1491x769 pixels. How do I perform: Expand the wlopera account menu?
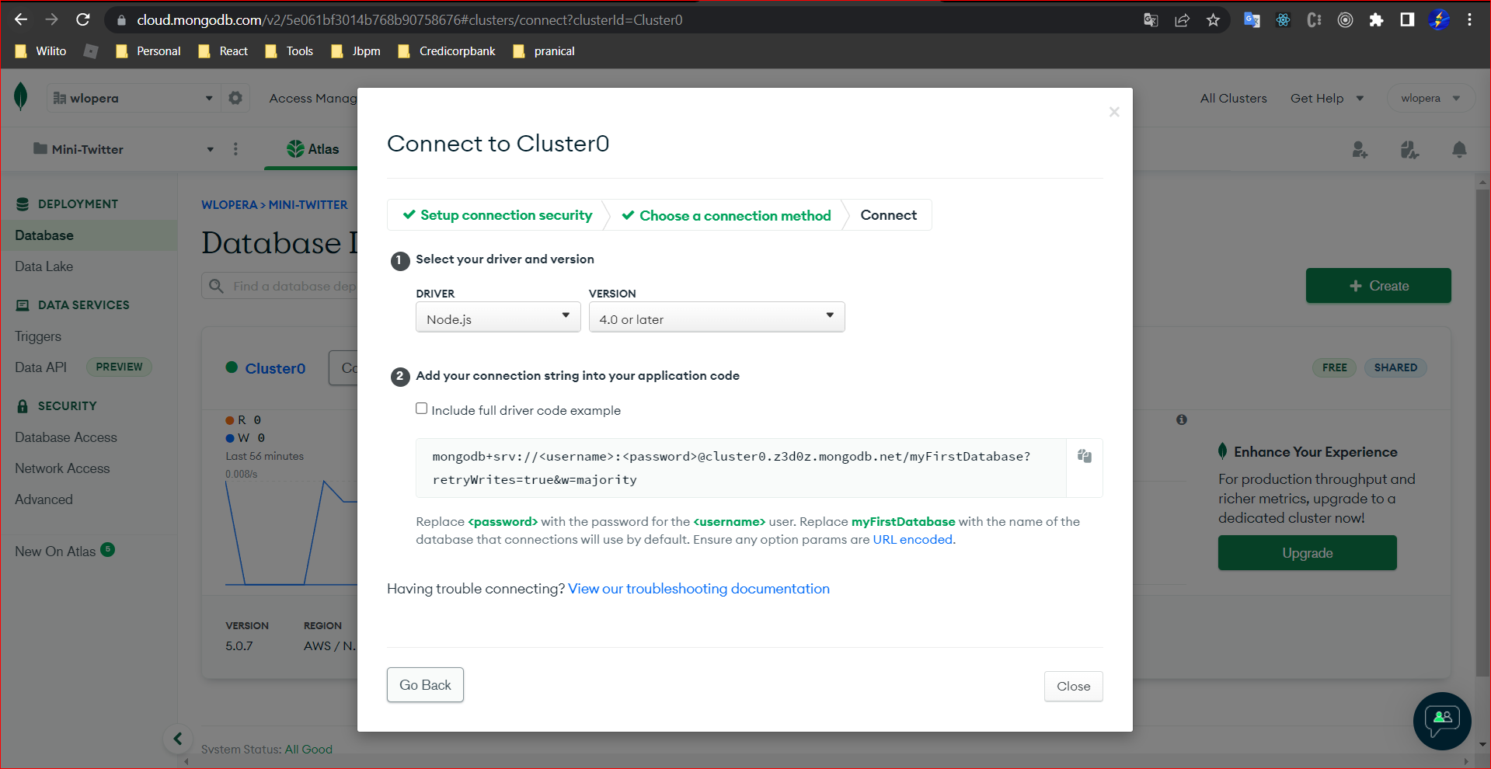pyautogui.click(x=1430, y=98)
